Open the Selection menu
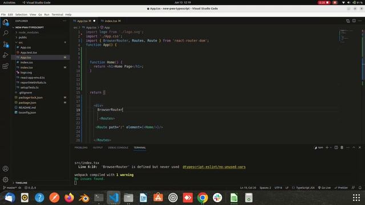The image size is (365, 205). coord(21,14)
